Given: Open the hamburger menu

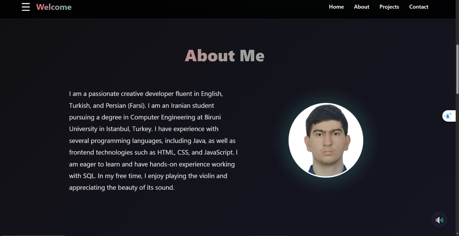Looking at the screenshot, I should pyautogui.click(x=26, y=7).
